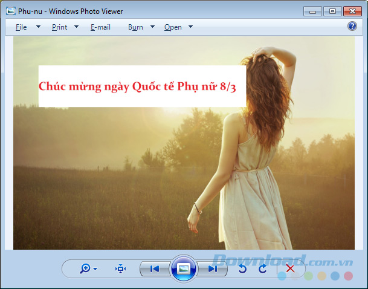Toggle fit to window view
The height and width of the screenshot is (289, 368).
(x=120, y=268)
